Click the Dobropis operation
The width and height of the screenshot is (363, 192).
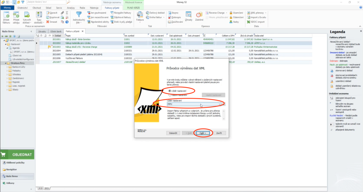(x=174, y=17)
